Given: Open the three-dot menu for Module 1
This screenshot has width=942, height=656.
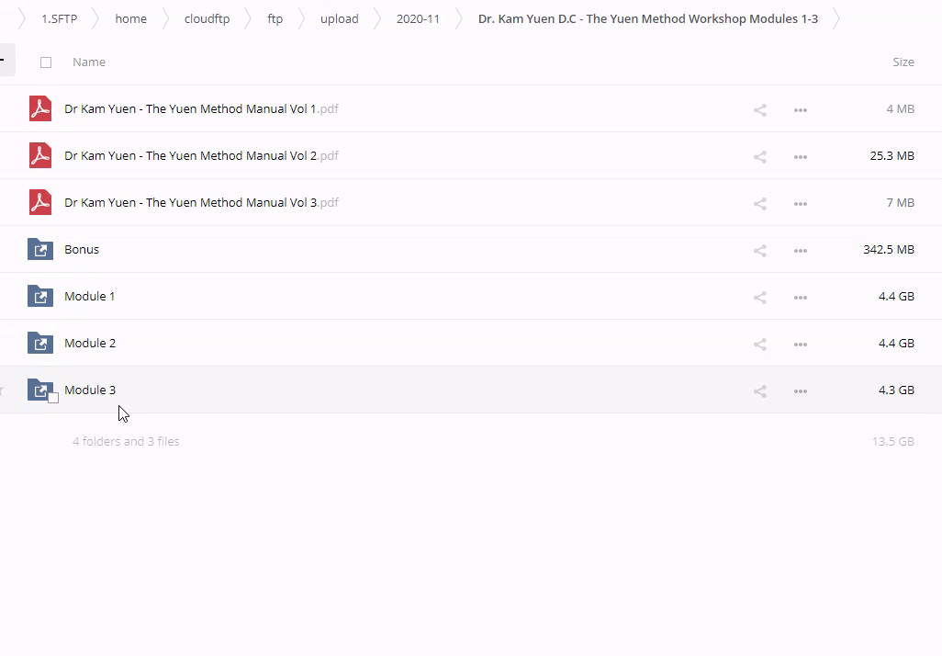Looking at the screenshot, I should pyautogui.click(x=801, y=297).
